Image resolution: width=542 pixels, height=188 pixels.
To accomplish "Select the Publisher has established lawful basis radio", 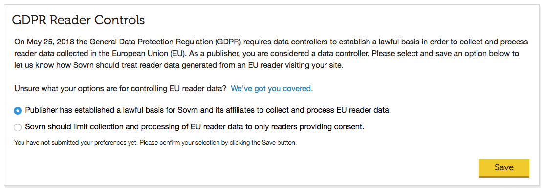I will tap(17, 111).
